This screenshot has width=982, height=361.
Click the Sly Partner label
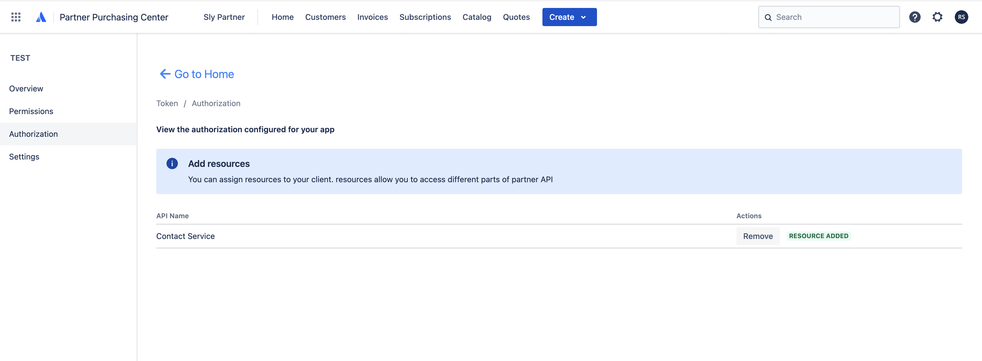pyautogui.click(x=224, y=17)
